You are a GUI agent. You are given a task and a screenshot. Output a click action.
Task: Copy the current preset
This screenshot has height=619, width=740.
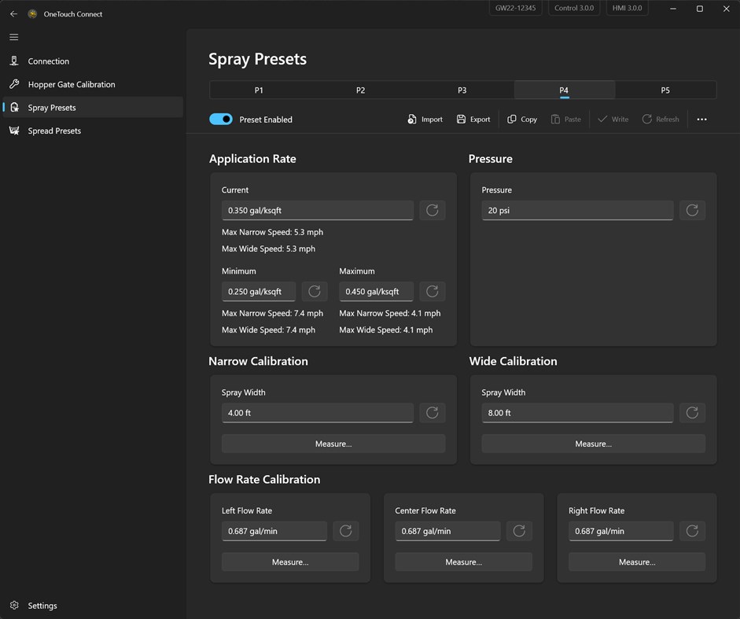click(x=522, y=120)
